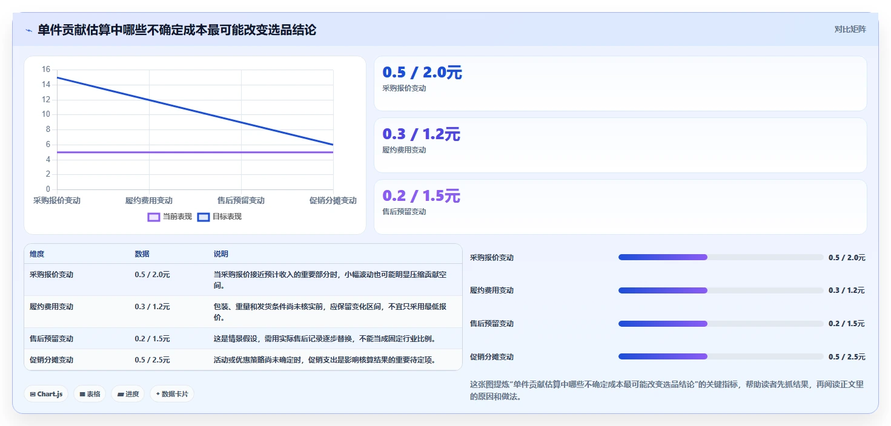Click the 售后预留变动 label on the chart axis

click(241, 200)
